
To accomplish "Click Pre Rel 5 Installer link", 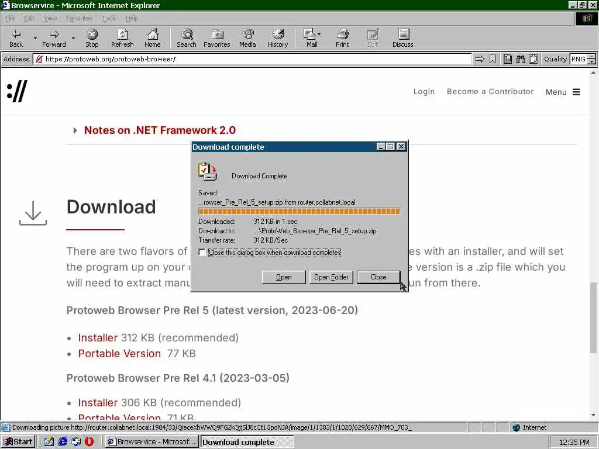I will coord(98,338).
